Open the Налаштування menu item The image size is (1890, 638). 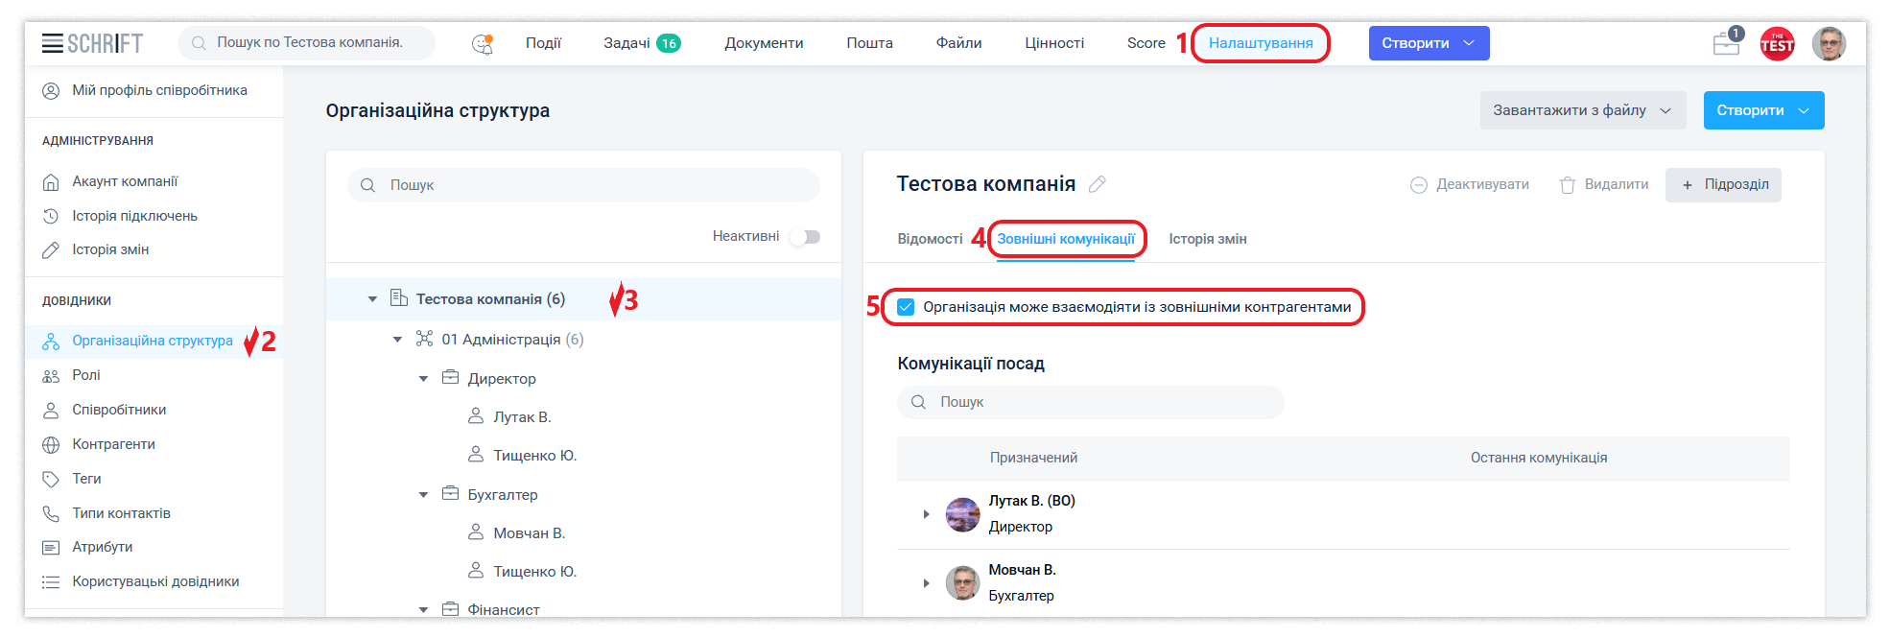pyautogui.click(x=1260, y=43)
